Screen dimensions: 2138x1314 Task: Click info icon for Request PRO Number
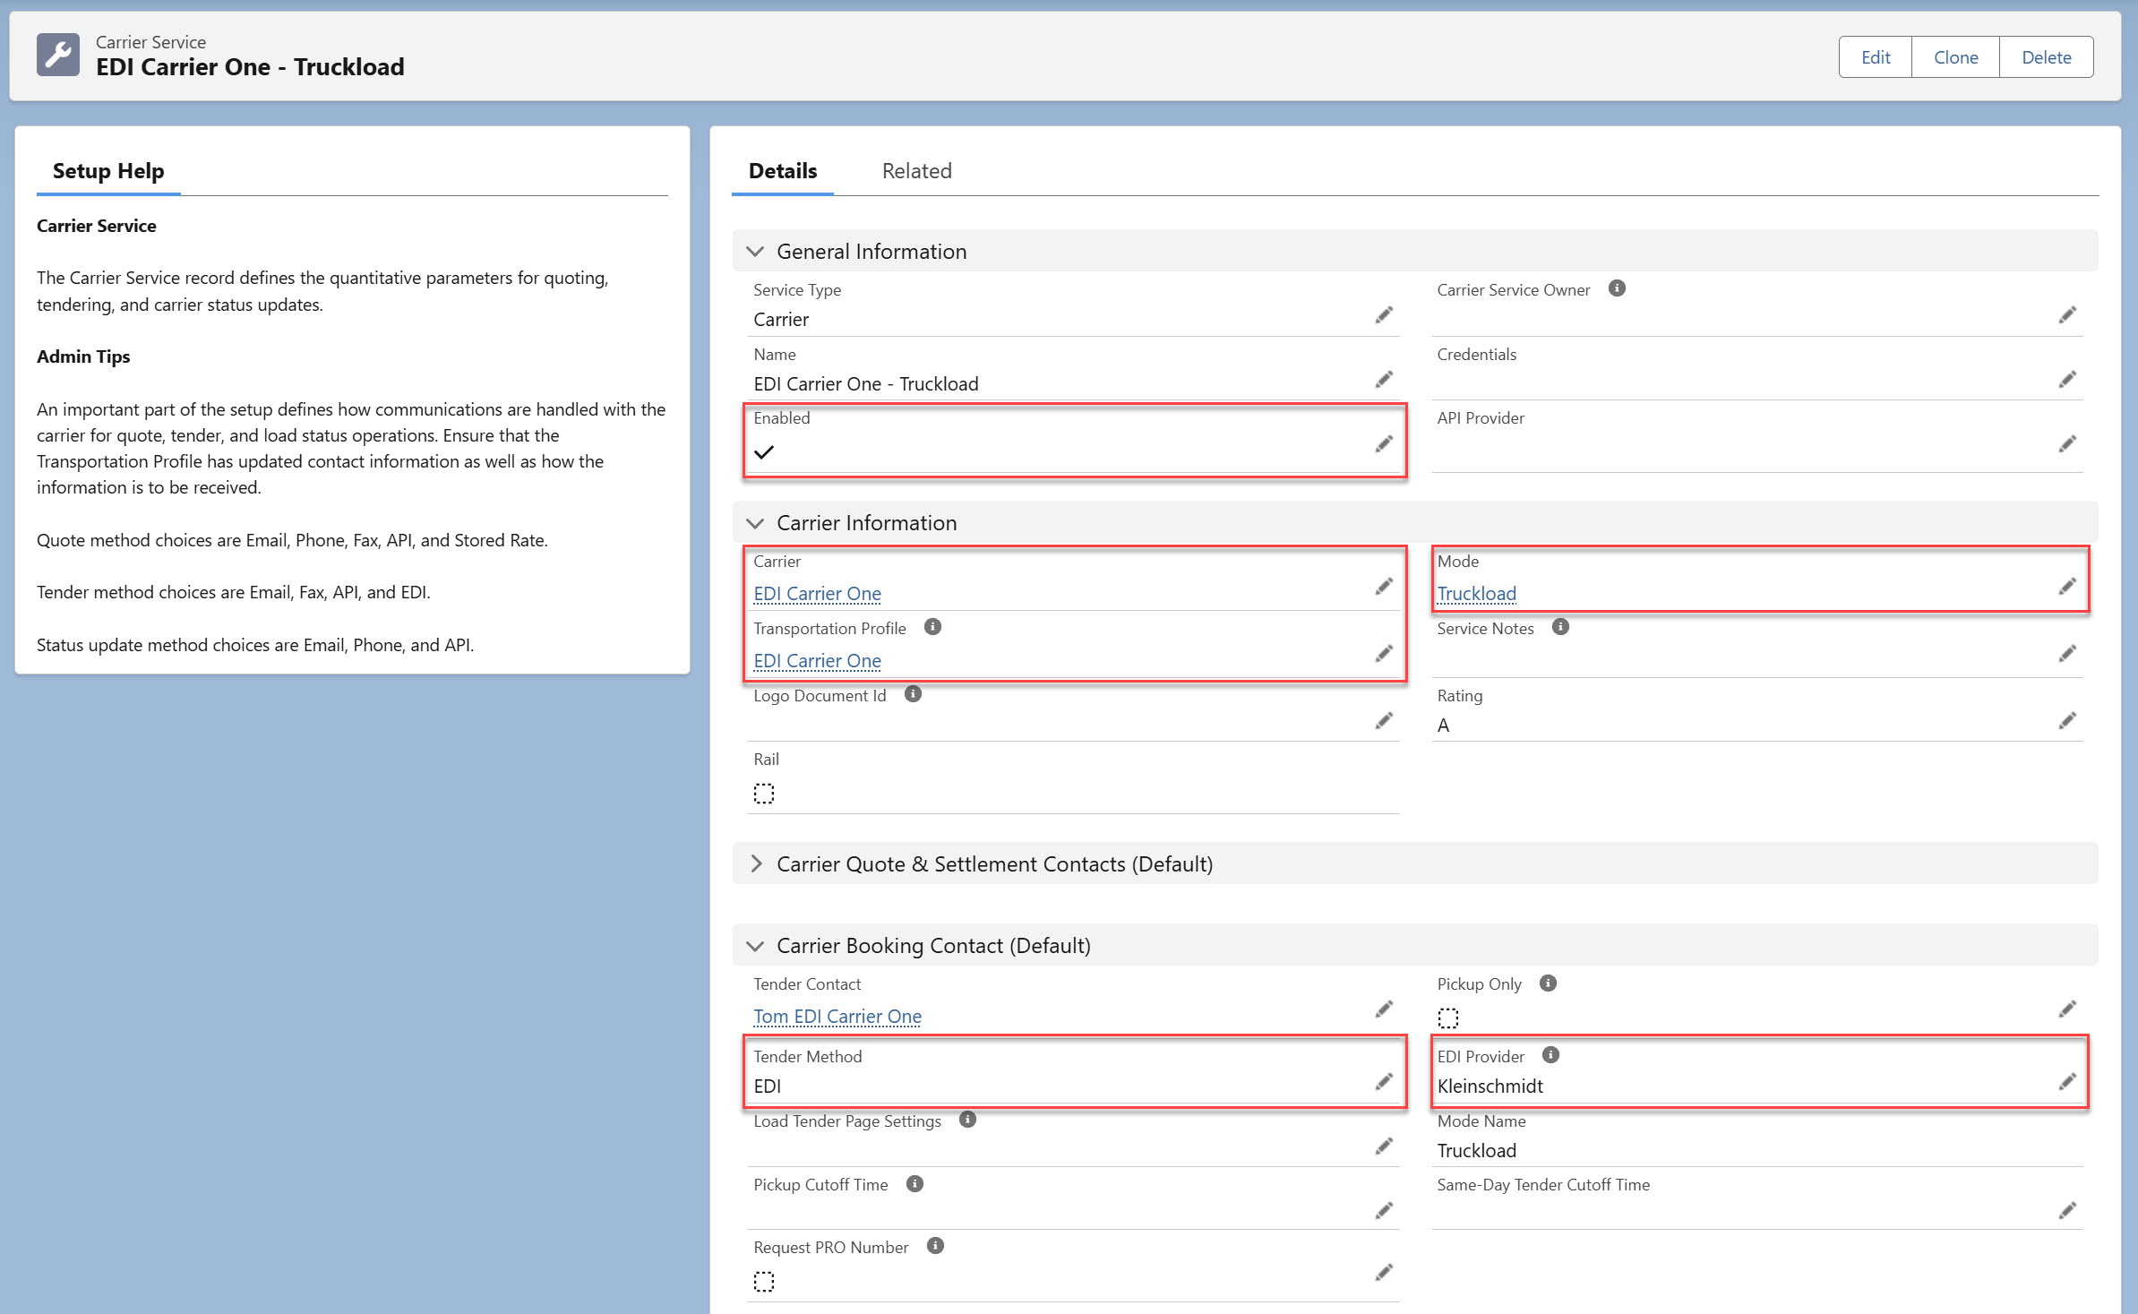click(x=935, y=1246)
